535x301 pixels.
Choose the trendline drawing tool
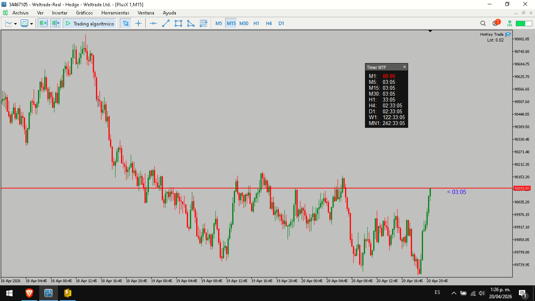click(166, 24)
